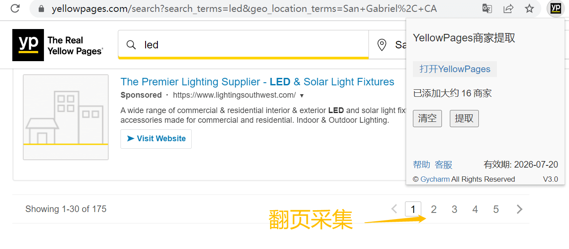
Task: Open the 帮助 help link
Action: tap(422, 165)
